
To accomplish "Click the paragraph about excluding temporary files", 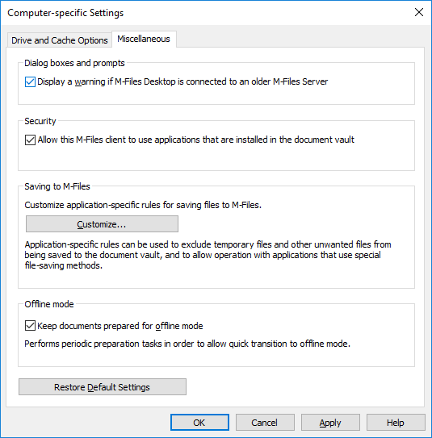I will tap(208, 255).
